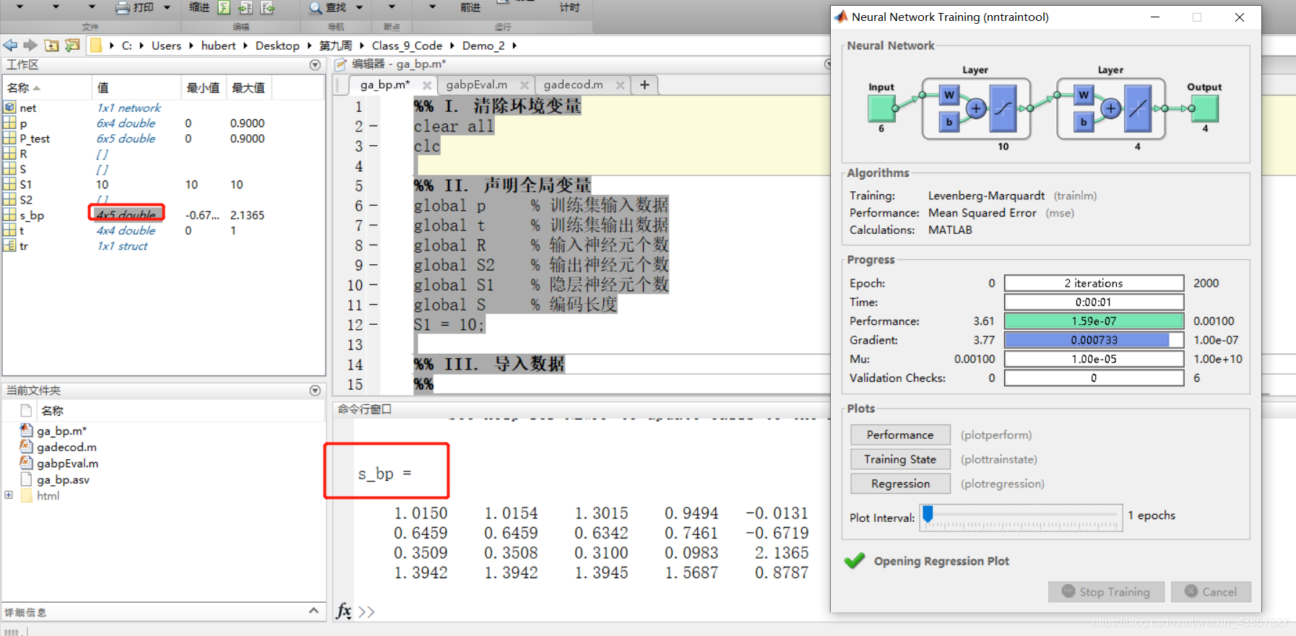Click the net variable icon in the workspace
Screen dimensions: 1296x636
point(9,108)
